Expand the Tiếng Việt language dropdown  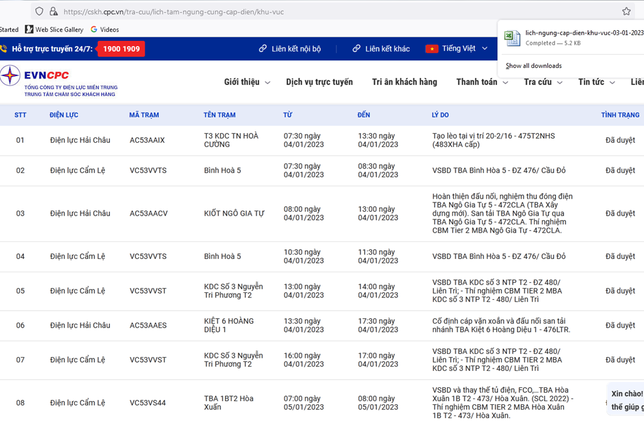pos(464,48)
